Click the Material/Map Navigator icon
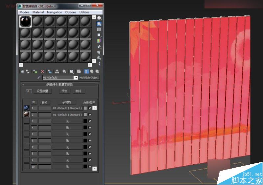263x185 pixels. pos(100,64)
